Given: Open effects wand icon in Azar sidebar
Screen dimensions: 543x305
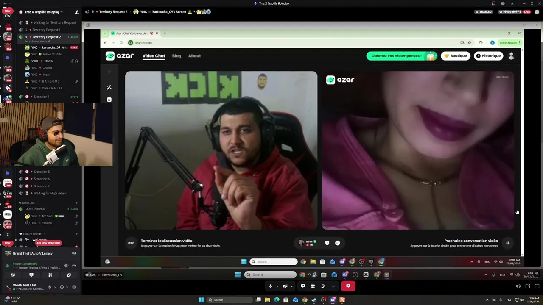Looking at the screenshot, I should [x=109, y=87].
